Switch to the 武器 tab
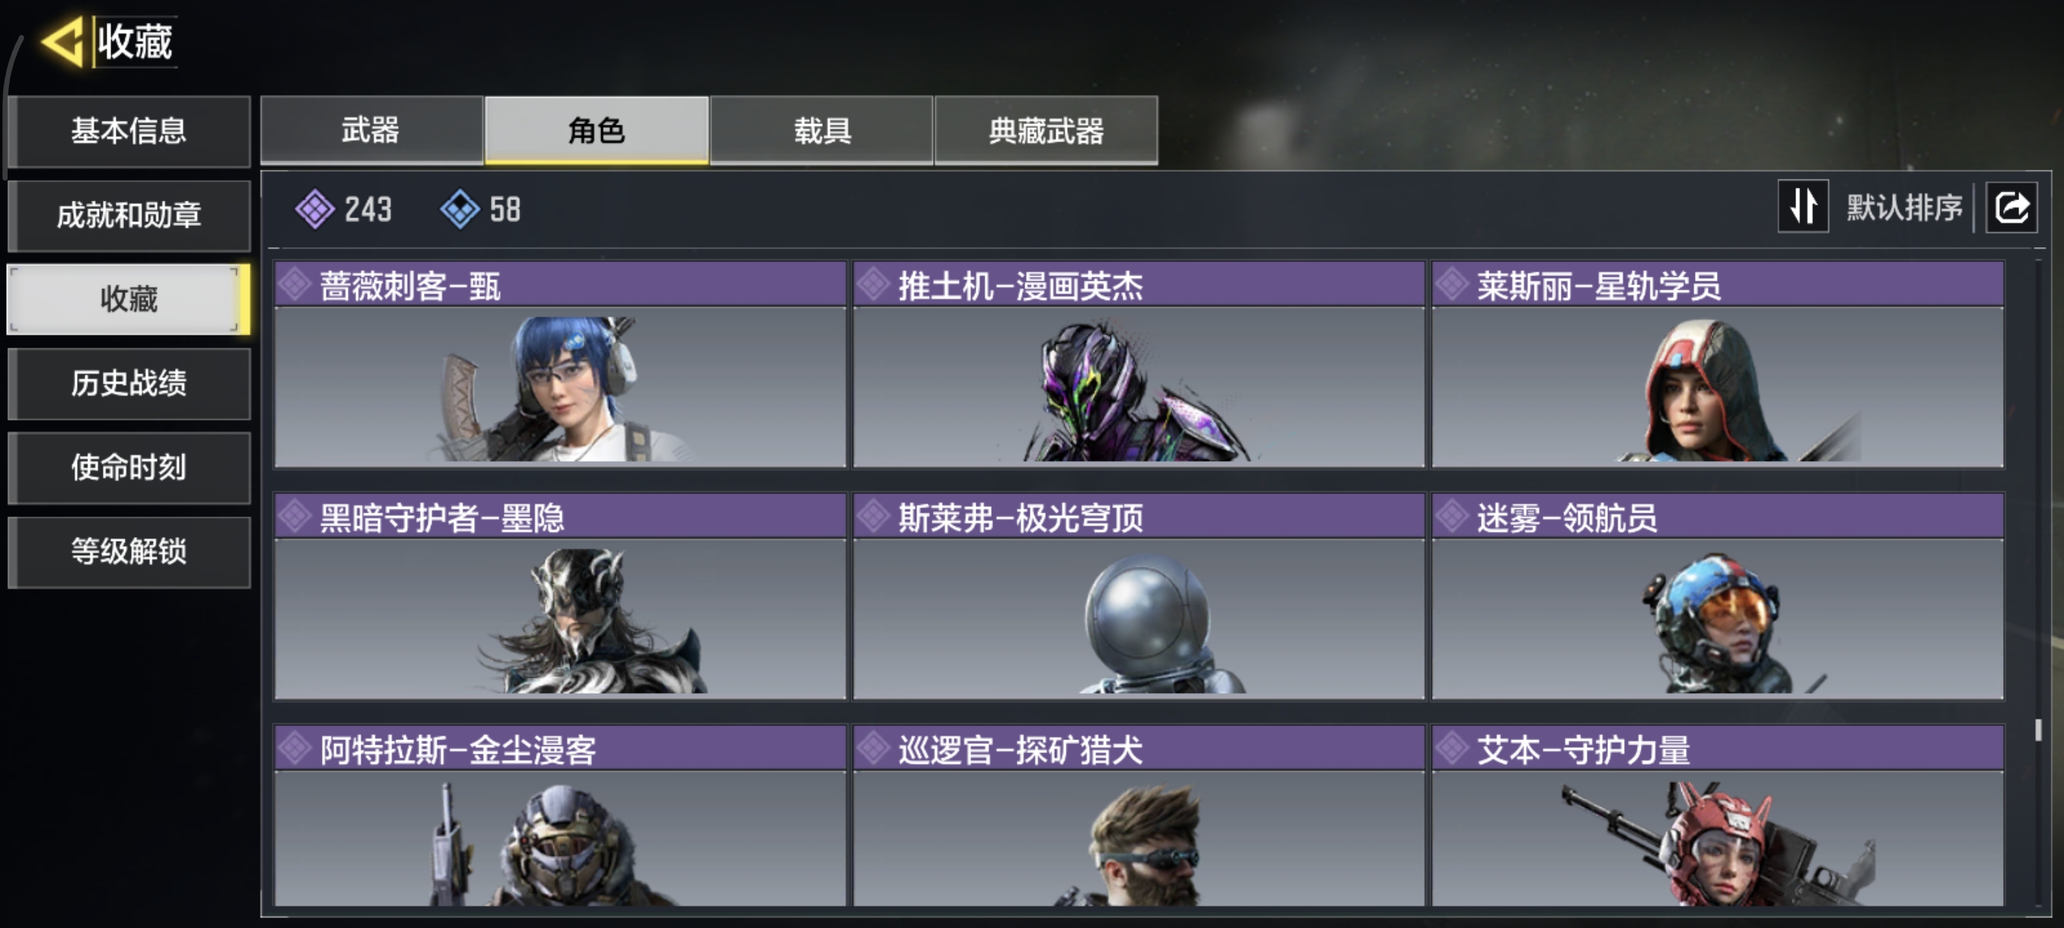 (371, 130)
